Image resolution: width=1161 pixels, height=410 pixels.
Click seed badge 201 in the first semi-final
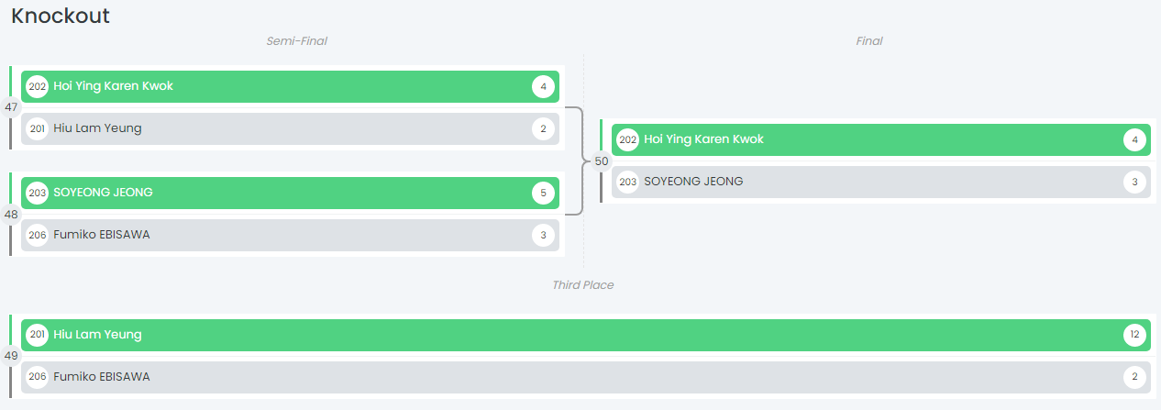[x=38, y=129]
